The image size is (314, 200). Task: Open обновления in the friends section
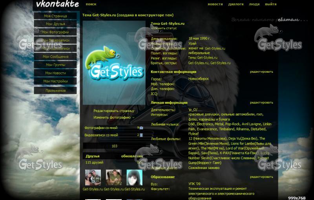coord(132,156)
